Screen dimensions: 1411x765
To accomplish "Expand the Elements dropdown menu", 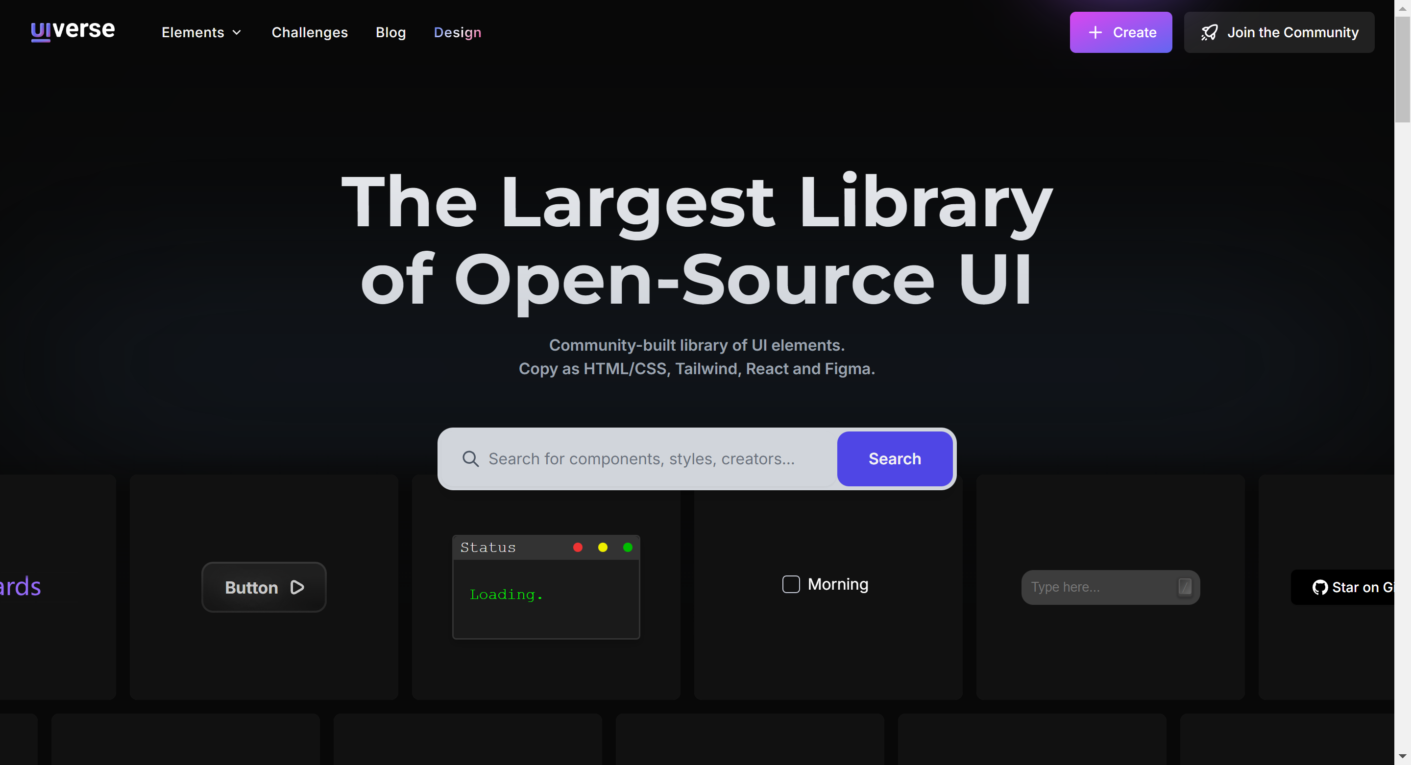I will pyautogui.click(x=201, y=32).
